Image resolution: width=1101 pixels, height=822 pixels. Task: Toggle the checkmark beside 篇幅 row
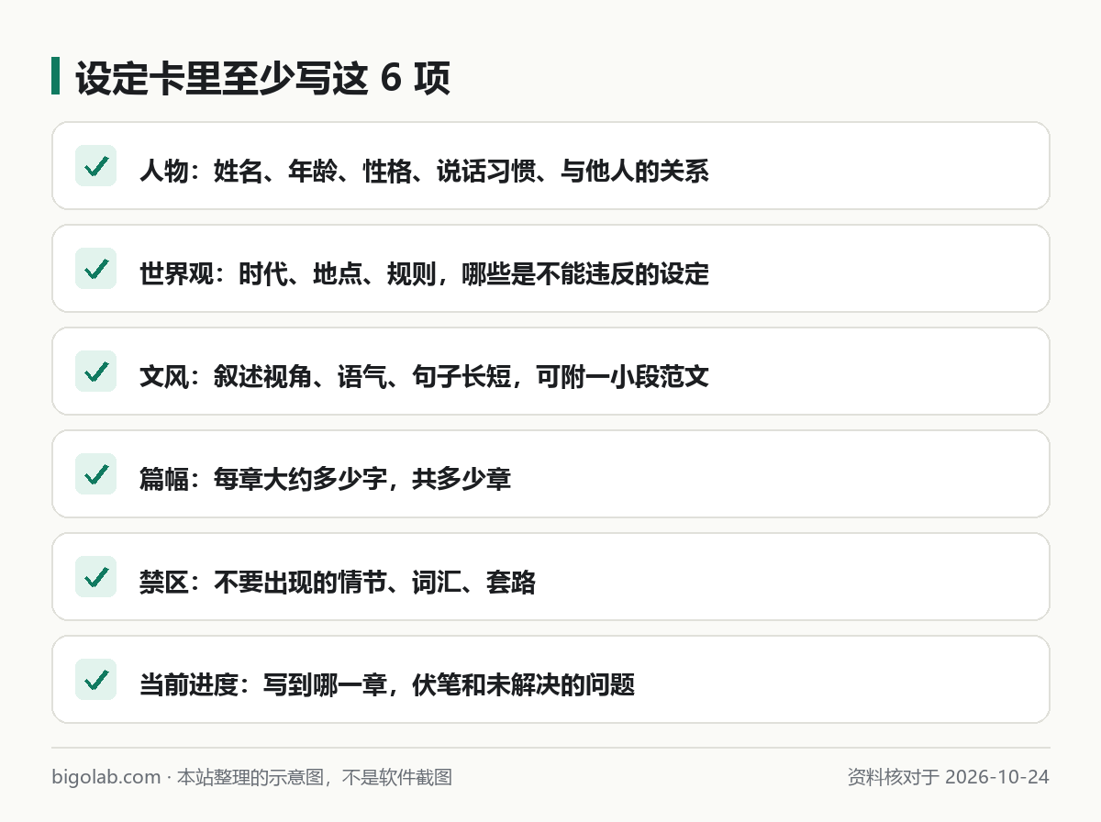click(95, 474)
